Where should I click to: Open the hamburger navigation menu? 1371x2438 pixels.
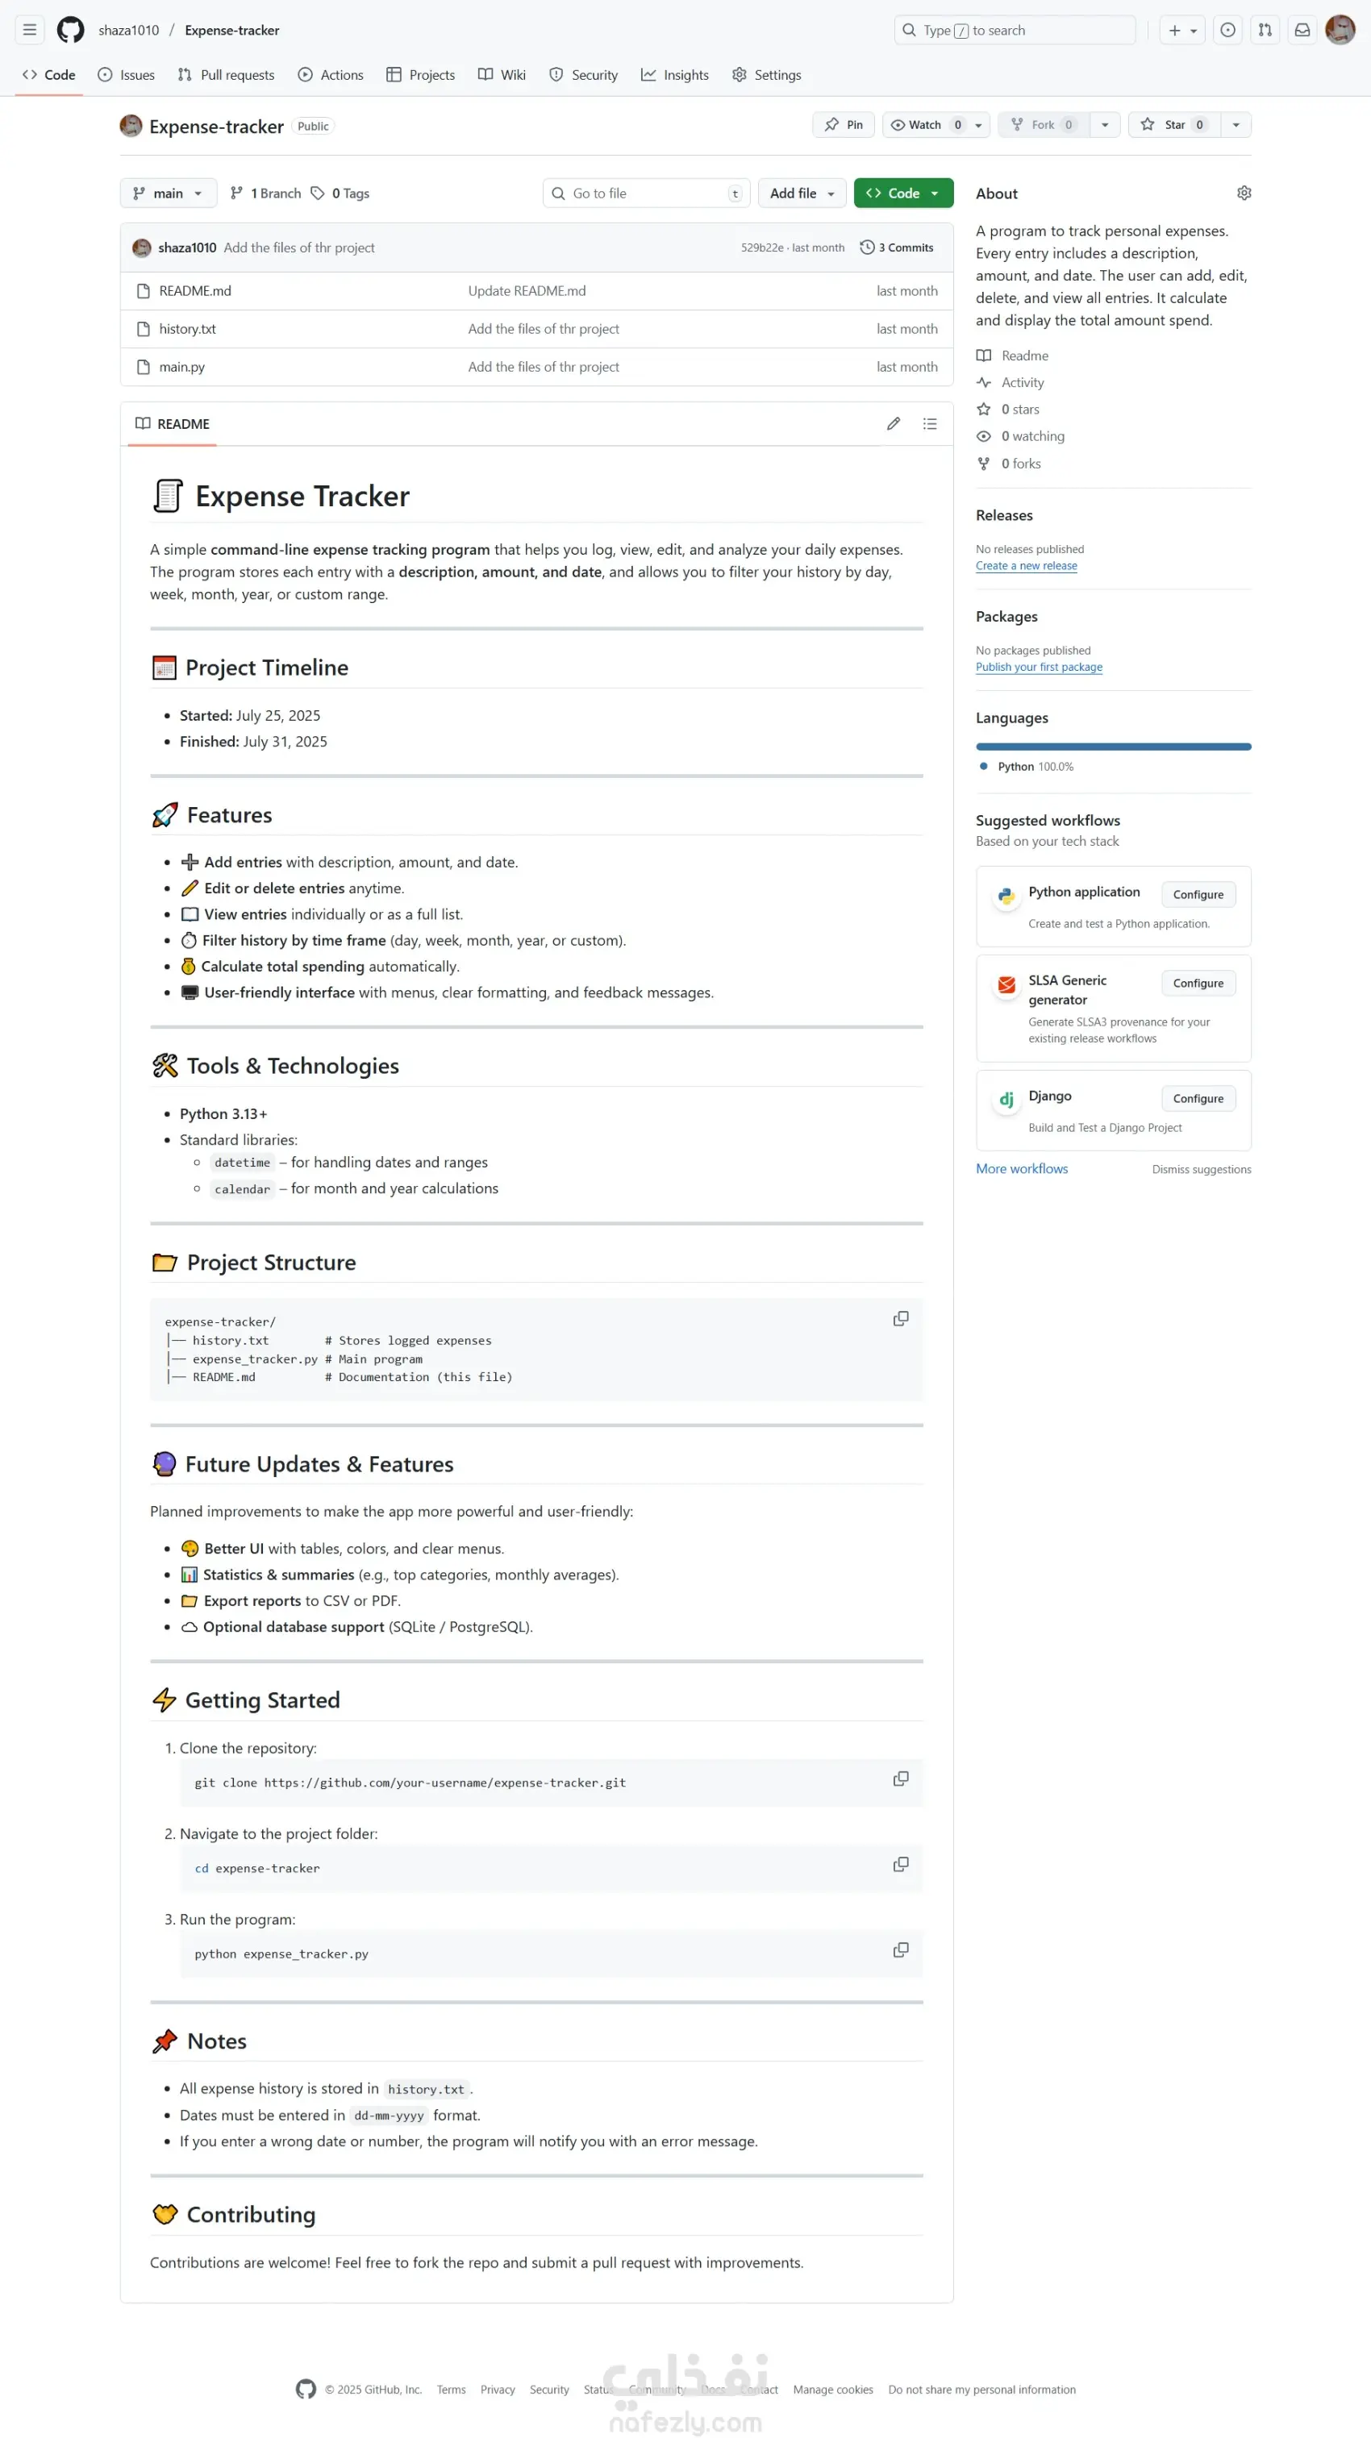[x=31, y=31]
